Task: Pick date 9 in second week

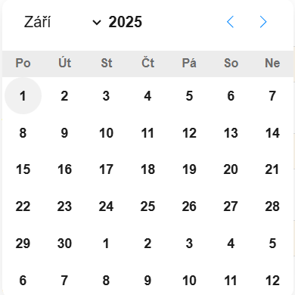Action: pyautogui.click(x=64, y=133)
